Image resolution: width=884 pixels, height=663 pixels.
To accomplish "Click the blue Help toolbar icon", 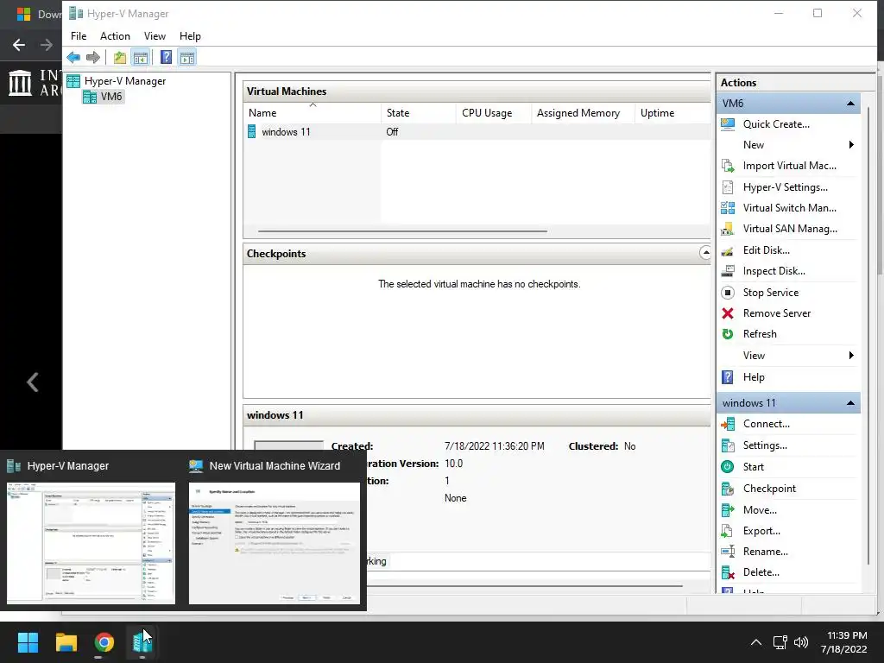I will coord(166,57).
